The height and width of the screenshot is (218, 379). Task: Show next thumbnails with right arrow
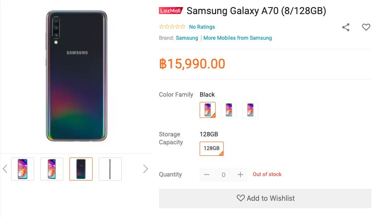coord(145,169)
